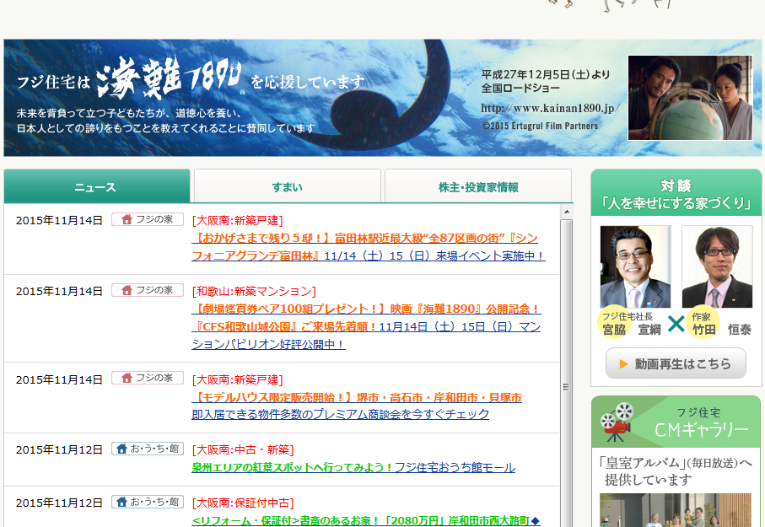Click the orange play arrow on 動画再生 button
The width and height of the screenshot is (765, 527).
[x=624, y=364]
